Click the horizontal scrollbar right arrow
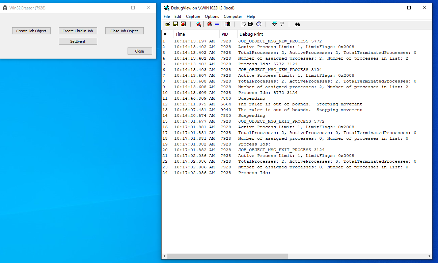The height and width of the screenshot is (263, 438). click(x=429, y=256)
